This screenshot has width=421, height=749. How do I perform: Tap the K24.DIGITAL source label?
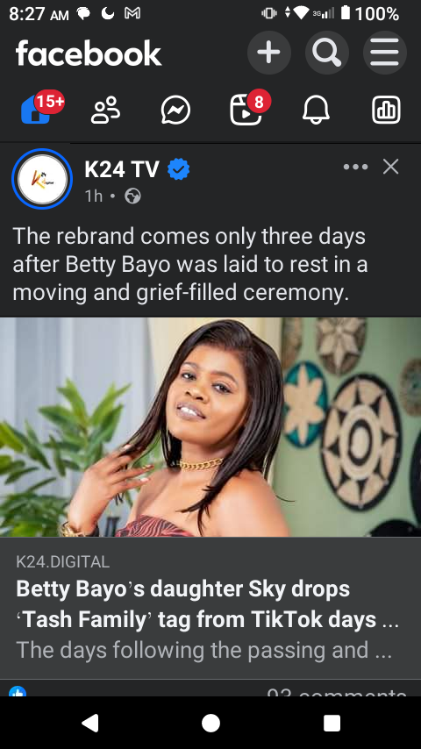[62, 561]
